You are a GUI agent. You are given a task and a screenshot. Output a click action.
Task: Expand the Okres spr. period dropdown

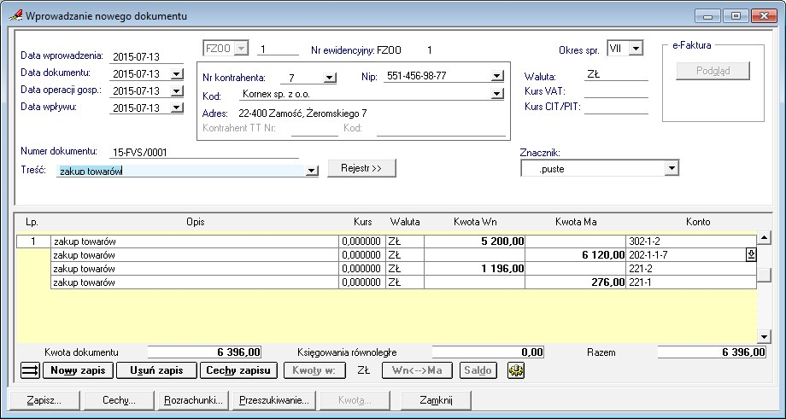coord(635,49)
